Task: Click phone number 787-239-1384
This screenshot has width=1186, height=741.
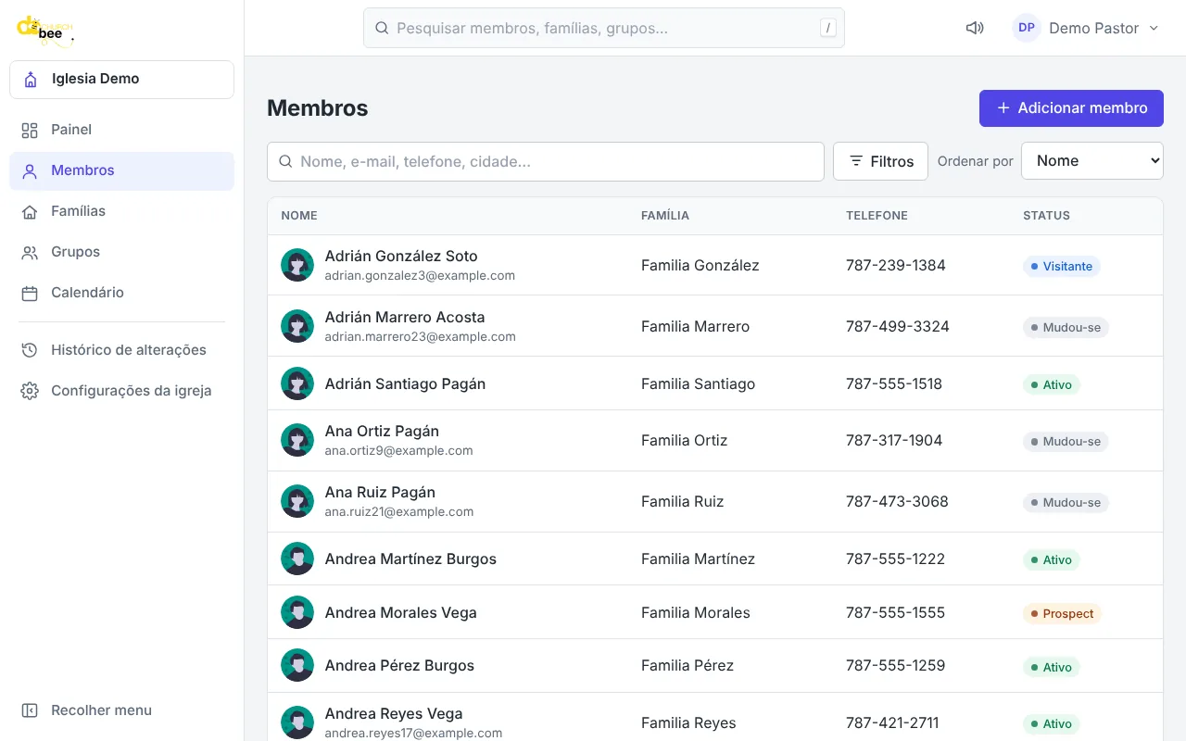Action: point(896,265)
